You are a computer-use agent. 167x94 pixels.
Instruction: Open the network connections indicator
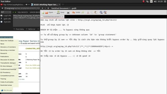[x=147, y=1]
